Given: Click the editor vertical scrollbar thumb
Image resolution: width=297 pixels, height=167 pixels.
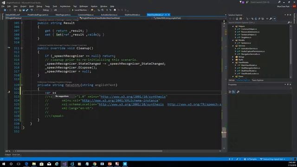Looking at the screenshot, I should click(224, 132).
